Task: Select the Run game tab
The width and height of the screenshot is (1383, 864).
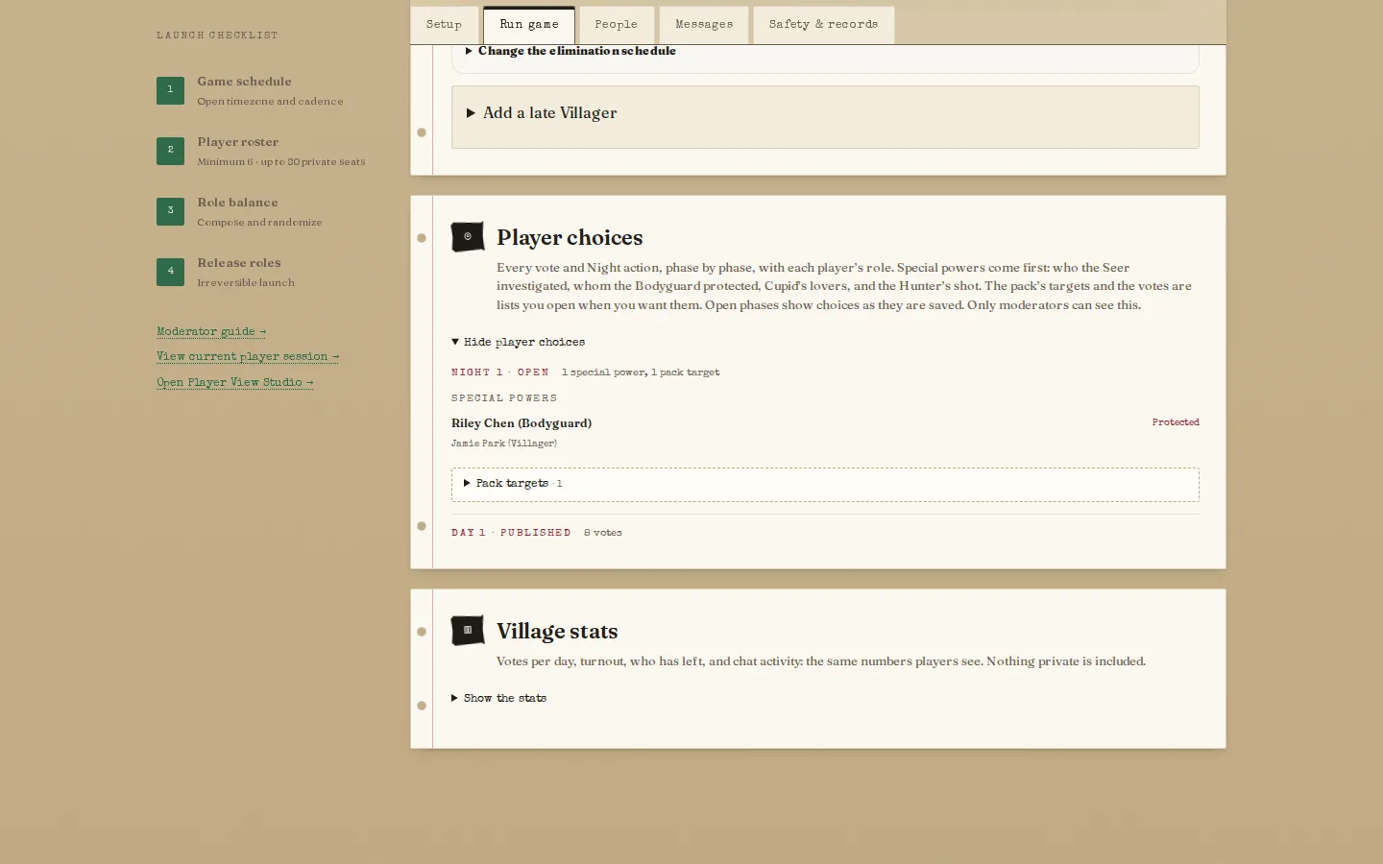Action: click(529, 25)
